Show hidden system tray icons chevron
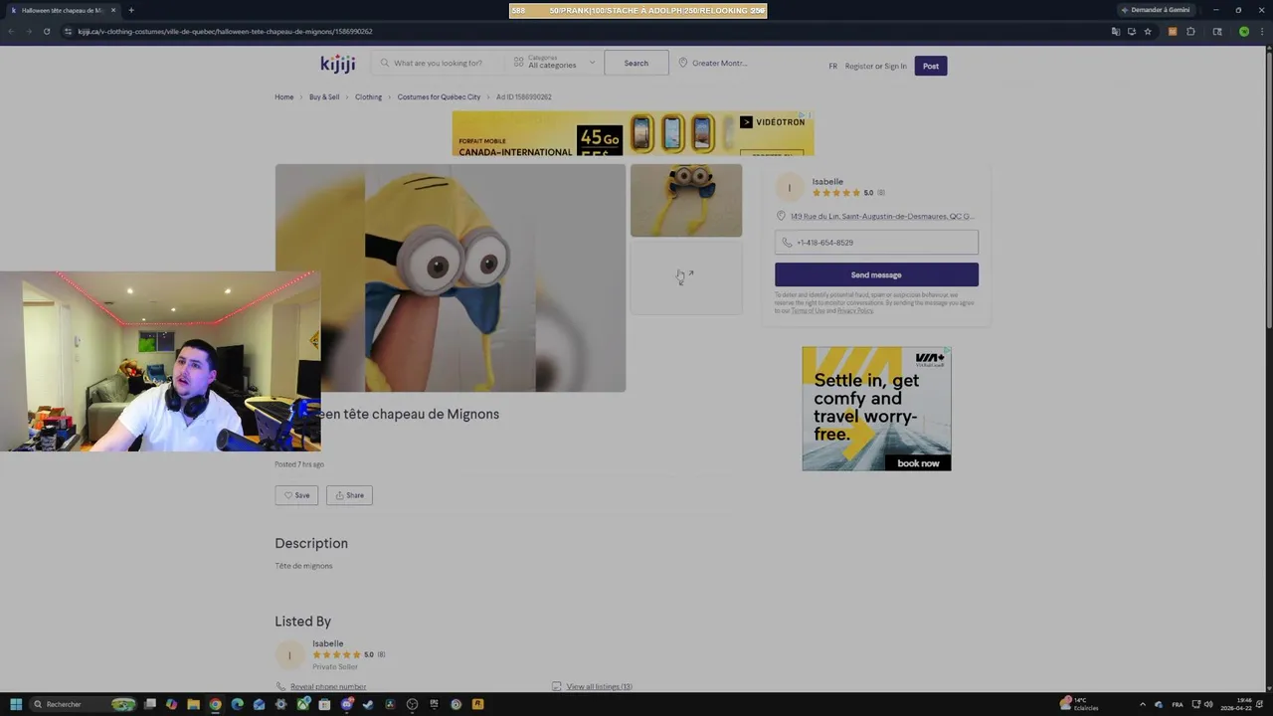Screen dimensions: 1273x716 point(1142,704)
